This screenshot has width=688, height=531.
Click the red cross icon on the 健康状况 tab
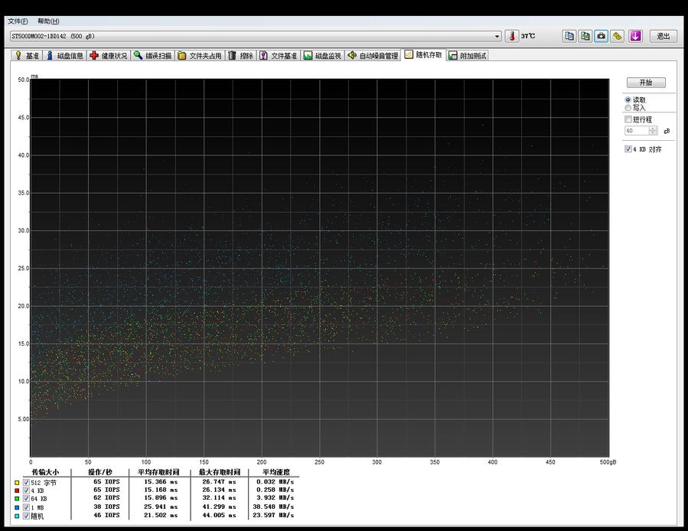(93, 55)
